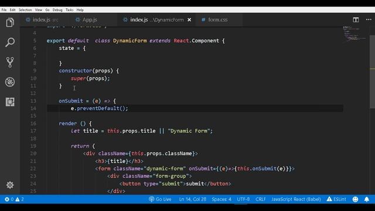The image size is (375, 211).
Task: Click the super(props); call
Action: click(x=90, y=79)
